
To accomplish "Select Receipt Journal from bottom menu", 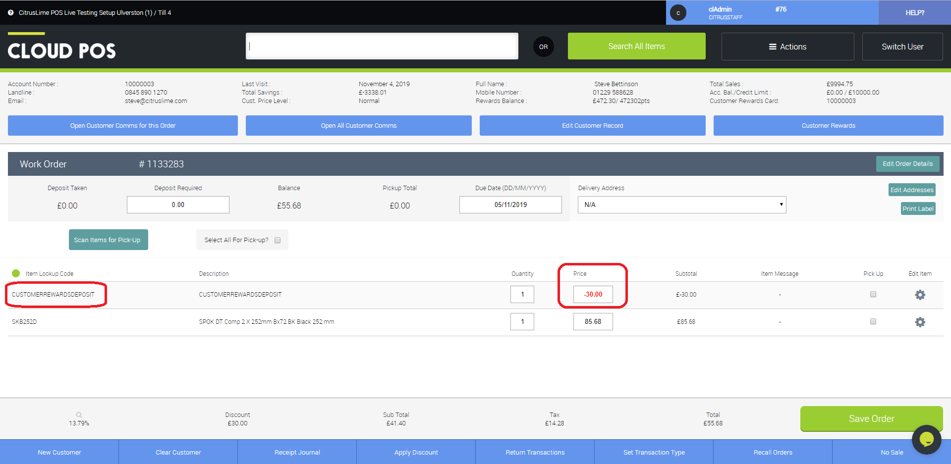I will pos(297,452).
